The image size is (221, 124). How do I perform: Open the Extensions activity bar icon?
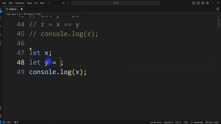tap(1, 43)
